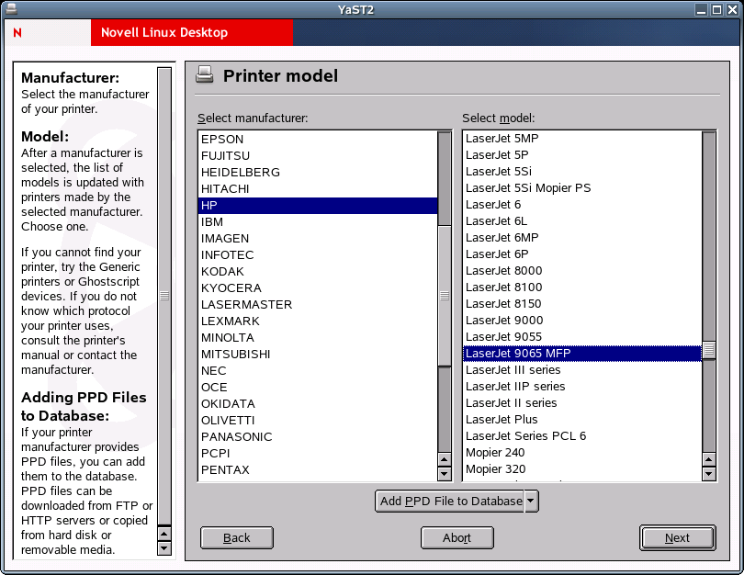Select KYOCERA manufacturer

pos(318,288)
